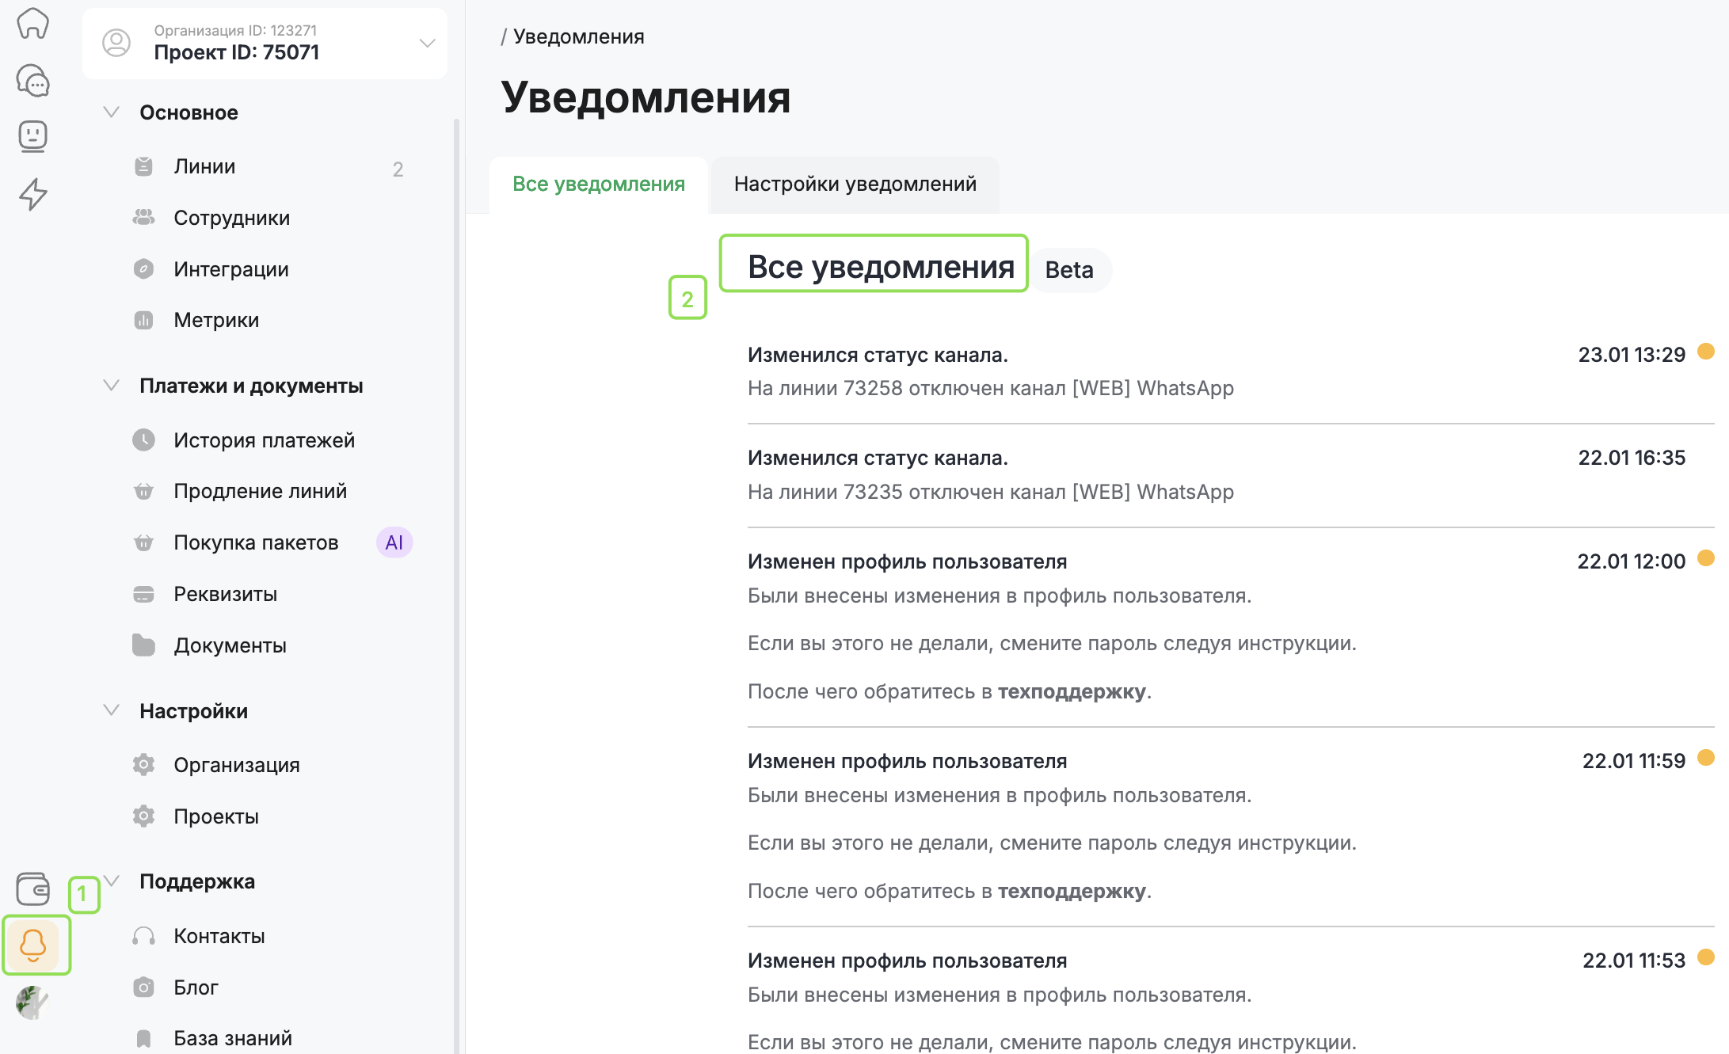Click the orange notifications bell icon
The image size is (1729, 1054).
pos(33,945)
